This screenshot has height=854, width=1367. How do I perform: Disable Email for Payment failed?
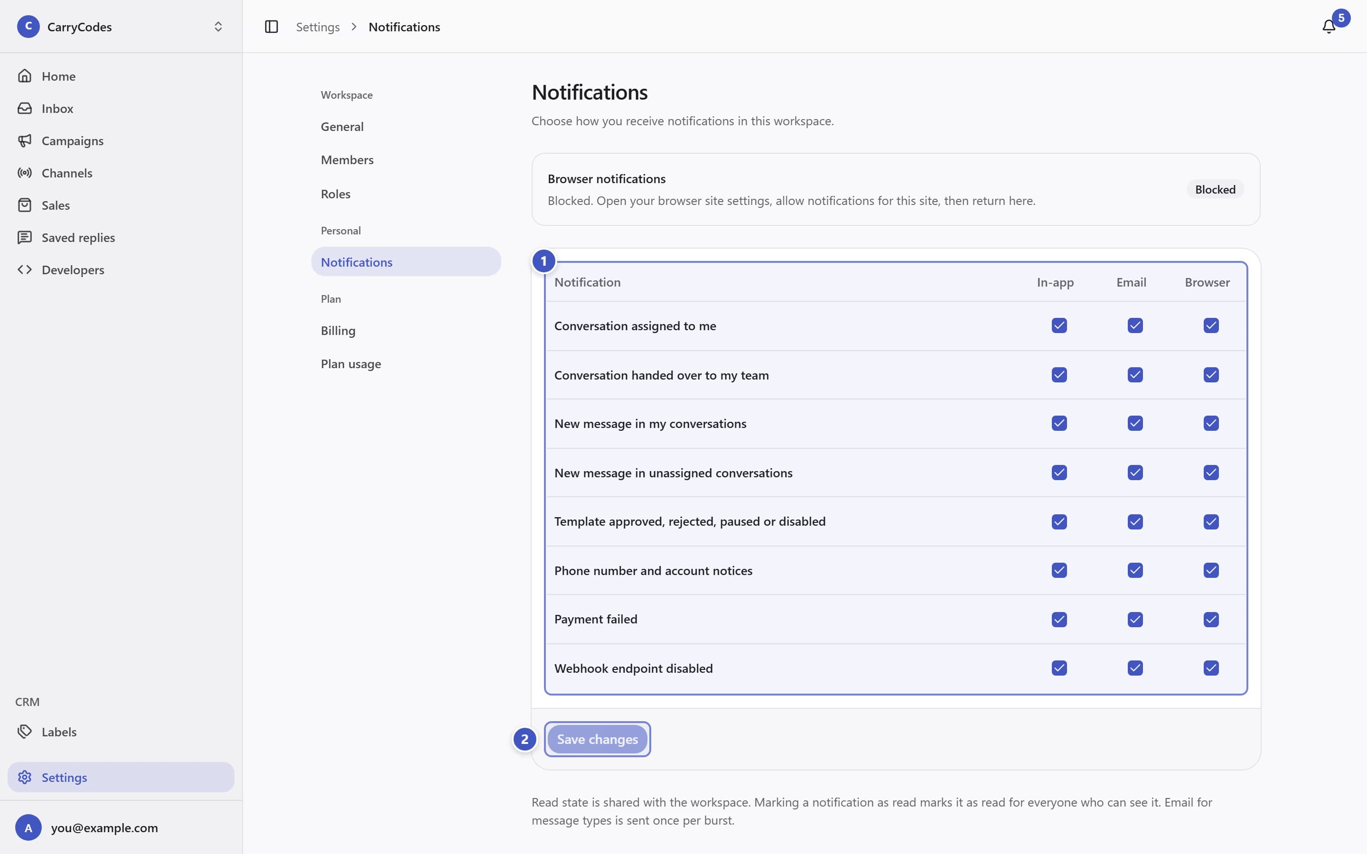[x=1135, y=619]
